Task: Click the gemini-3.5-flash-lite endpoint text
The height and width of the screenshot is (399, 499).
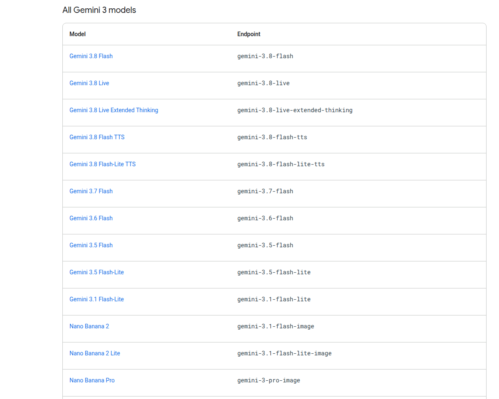Action: [274, 272]
